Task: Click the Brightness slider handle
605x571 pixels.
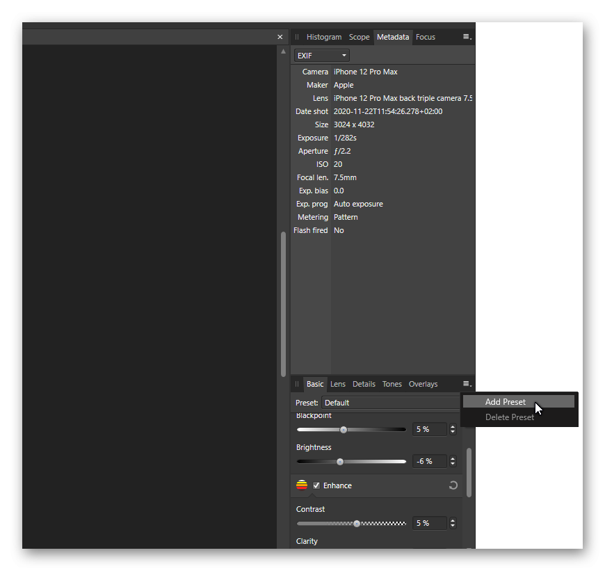Action: 340,461
